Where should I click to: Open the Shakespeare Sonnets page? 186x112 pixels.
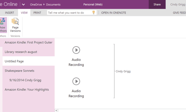tap(28, 71)
